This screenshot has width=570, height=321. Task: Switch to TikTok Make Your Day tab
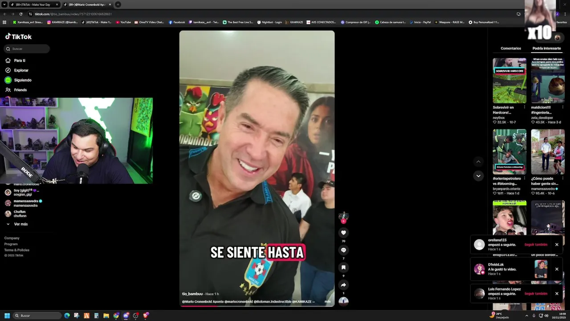click(x=34, y=4)
